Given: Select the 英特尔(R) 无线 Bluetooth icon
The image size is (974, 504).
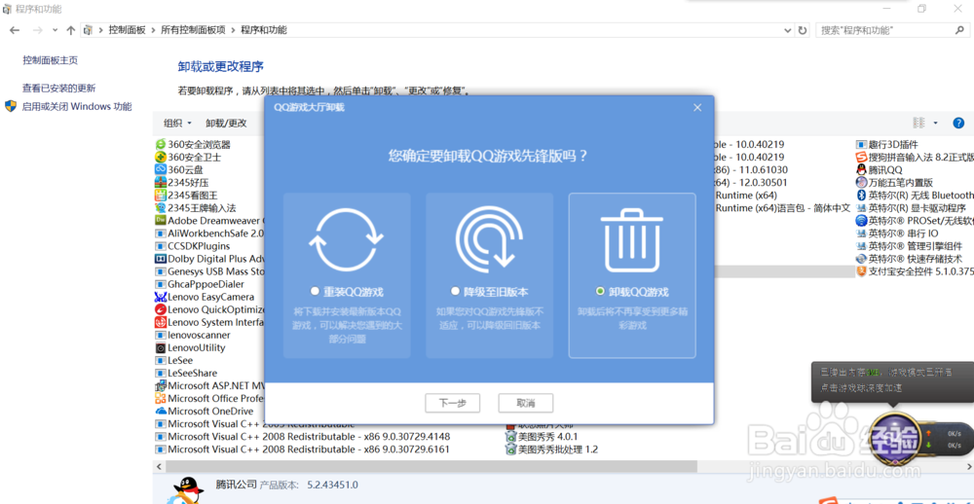Looking at the screenshot, I should [x=861, y=195].
